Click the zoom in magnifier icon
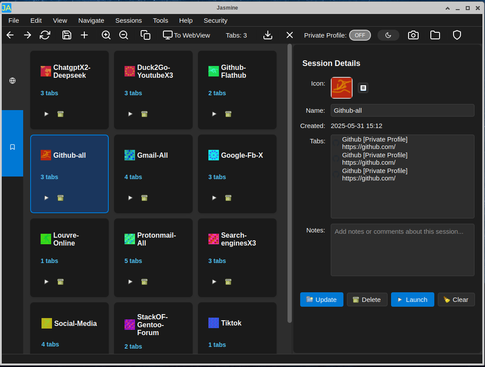 (x=106, y=35)
